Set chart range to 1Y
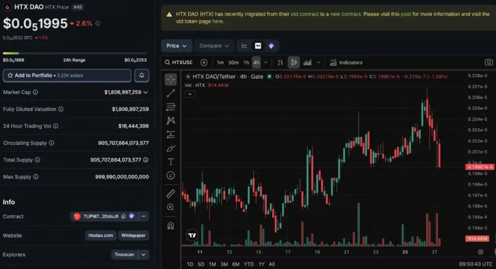Viewport: 496px width, 269px height. click(x=261, y=264)
